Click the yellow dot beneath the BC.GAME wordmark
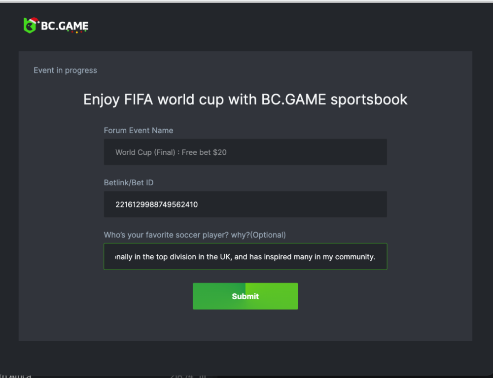This screenshot has width=493, height=378. (x=77, y=32)
